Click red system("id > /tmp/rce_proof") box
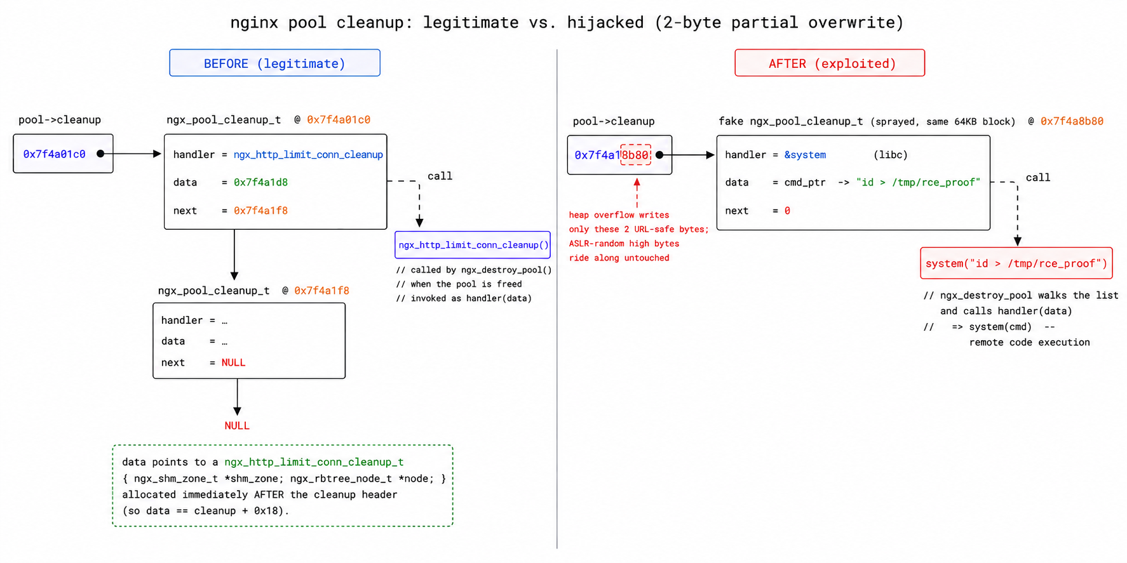 pos(1016,263)
